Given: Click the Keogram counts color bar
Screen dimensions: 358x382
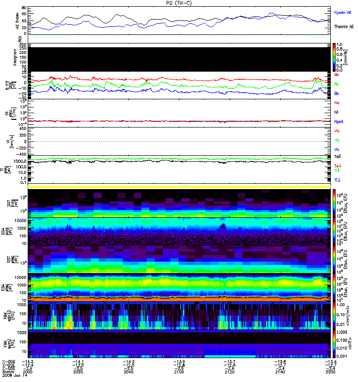Looking at the screenshot, I should coord(334,57).
